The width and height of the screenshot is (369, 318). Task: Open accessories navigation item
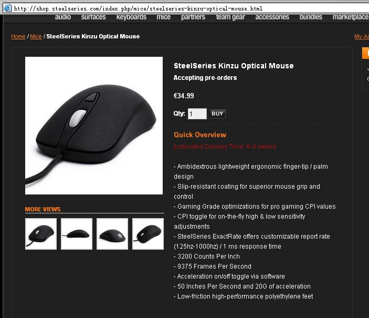pyautogui.click(x=272, y=17)
